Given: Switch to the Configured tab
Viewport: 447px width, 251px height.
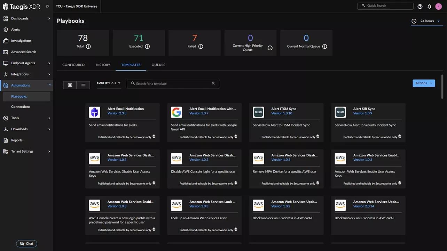Looking at the screenshot, I should [73, 65].
